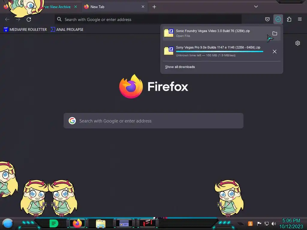Open a new tab with plus button
Image resolution: width=307 pixels, height=230 pixels.
pos(154,7)
